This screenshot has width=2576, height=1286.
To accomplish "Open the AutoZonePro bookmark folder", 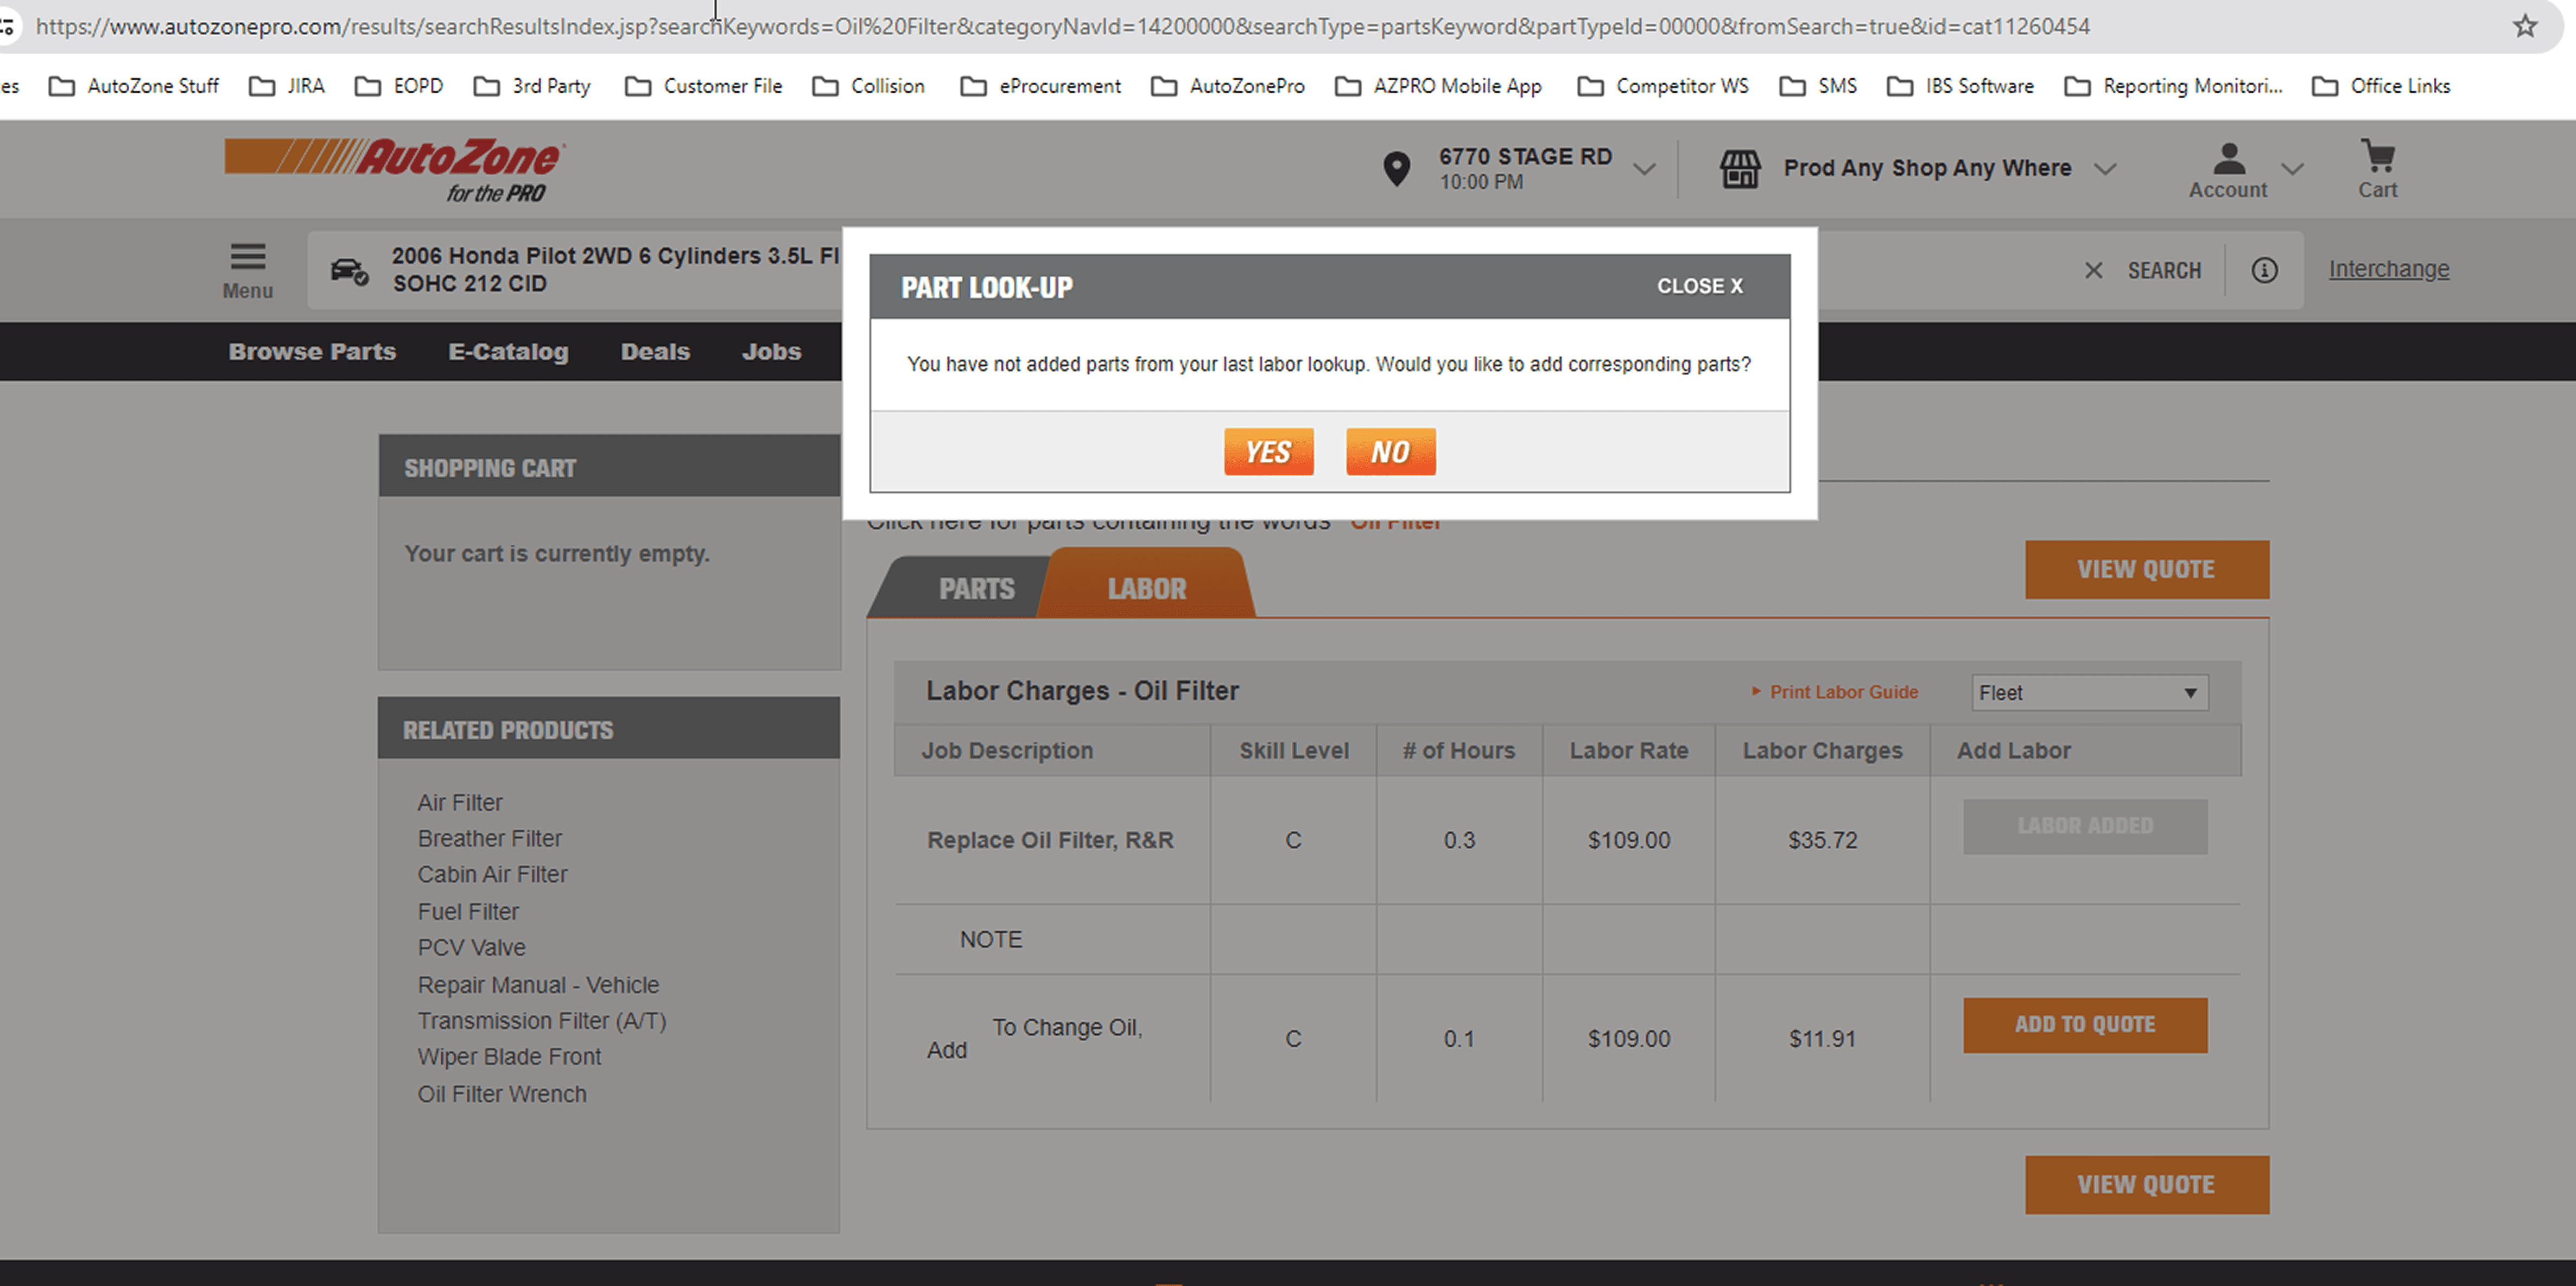I will coord(1229,86).
